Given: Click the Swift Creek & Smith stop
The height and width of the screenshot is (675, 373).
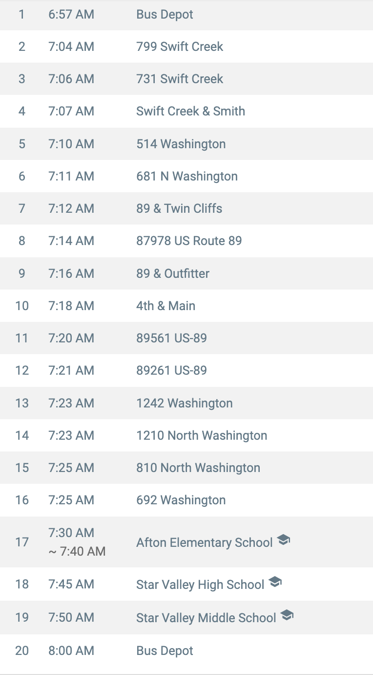Looking at the screenshot, I should point(190,112).
